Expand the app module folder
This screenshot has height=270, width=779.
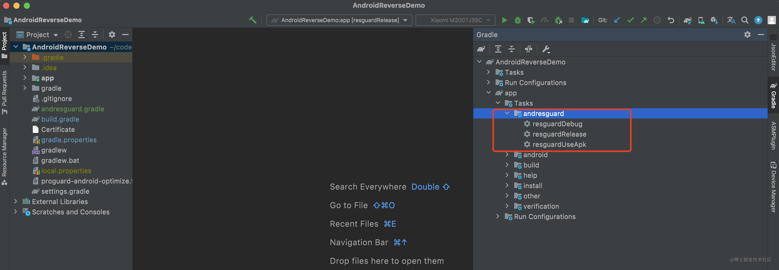(x=25, y=78)
